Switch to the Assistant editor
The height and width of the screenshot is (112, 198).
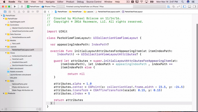point(174,6)
